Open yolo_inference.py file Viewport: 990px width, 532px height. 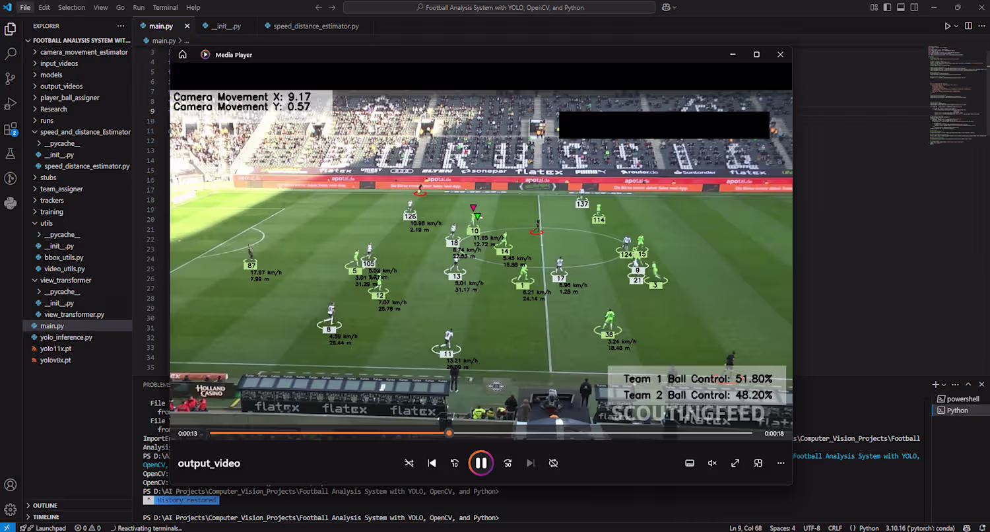[66, 337]
